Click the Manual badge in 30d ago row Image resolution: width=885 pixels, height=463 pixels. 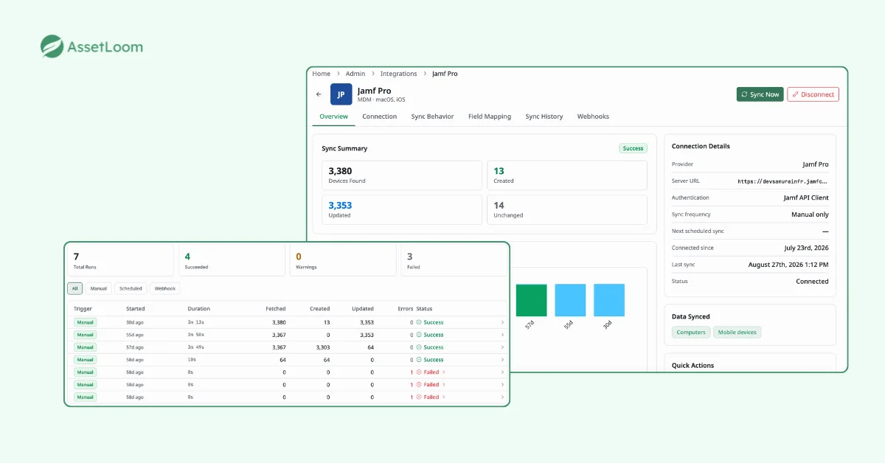coord(85,322)
